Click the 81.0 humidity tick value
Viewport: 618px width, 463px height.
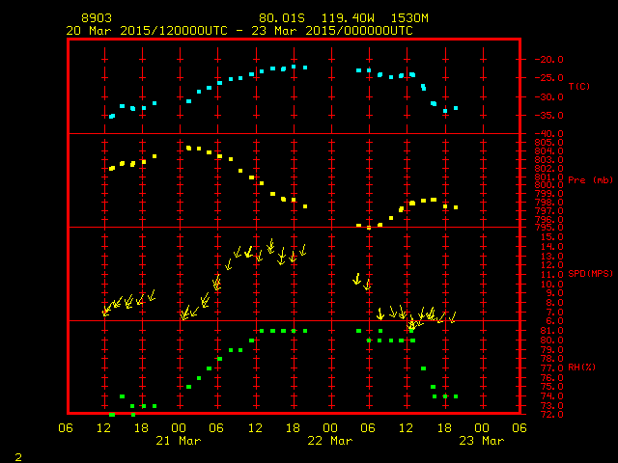click(552, 331)
